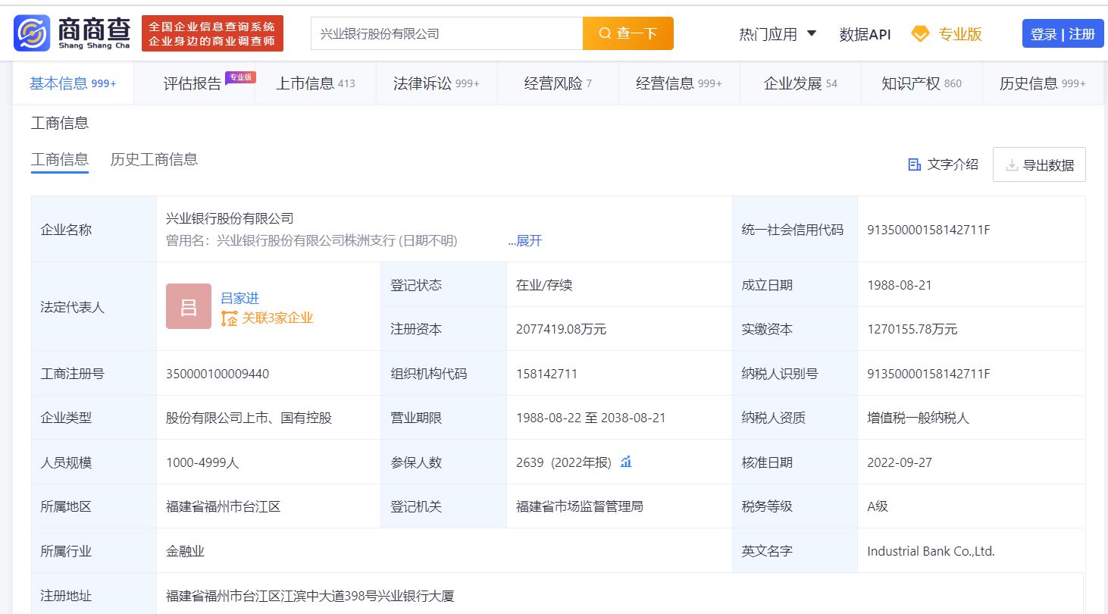Screen dimensions: 1108x614
Task: Click the orange 查一下 search button
Action: point(628,33)
